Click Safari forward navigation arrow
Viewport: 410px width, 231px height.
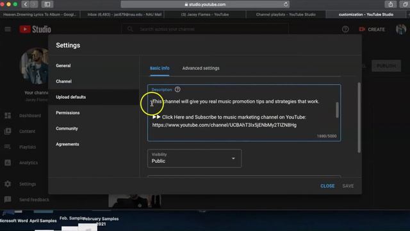coord(34,4)
